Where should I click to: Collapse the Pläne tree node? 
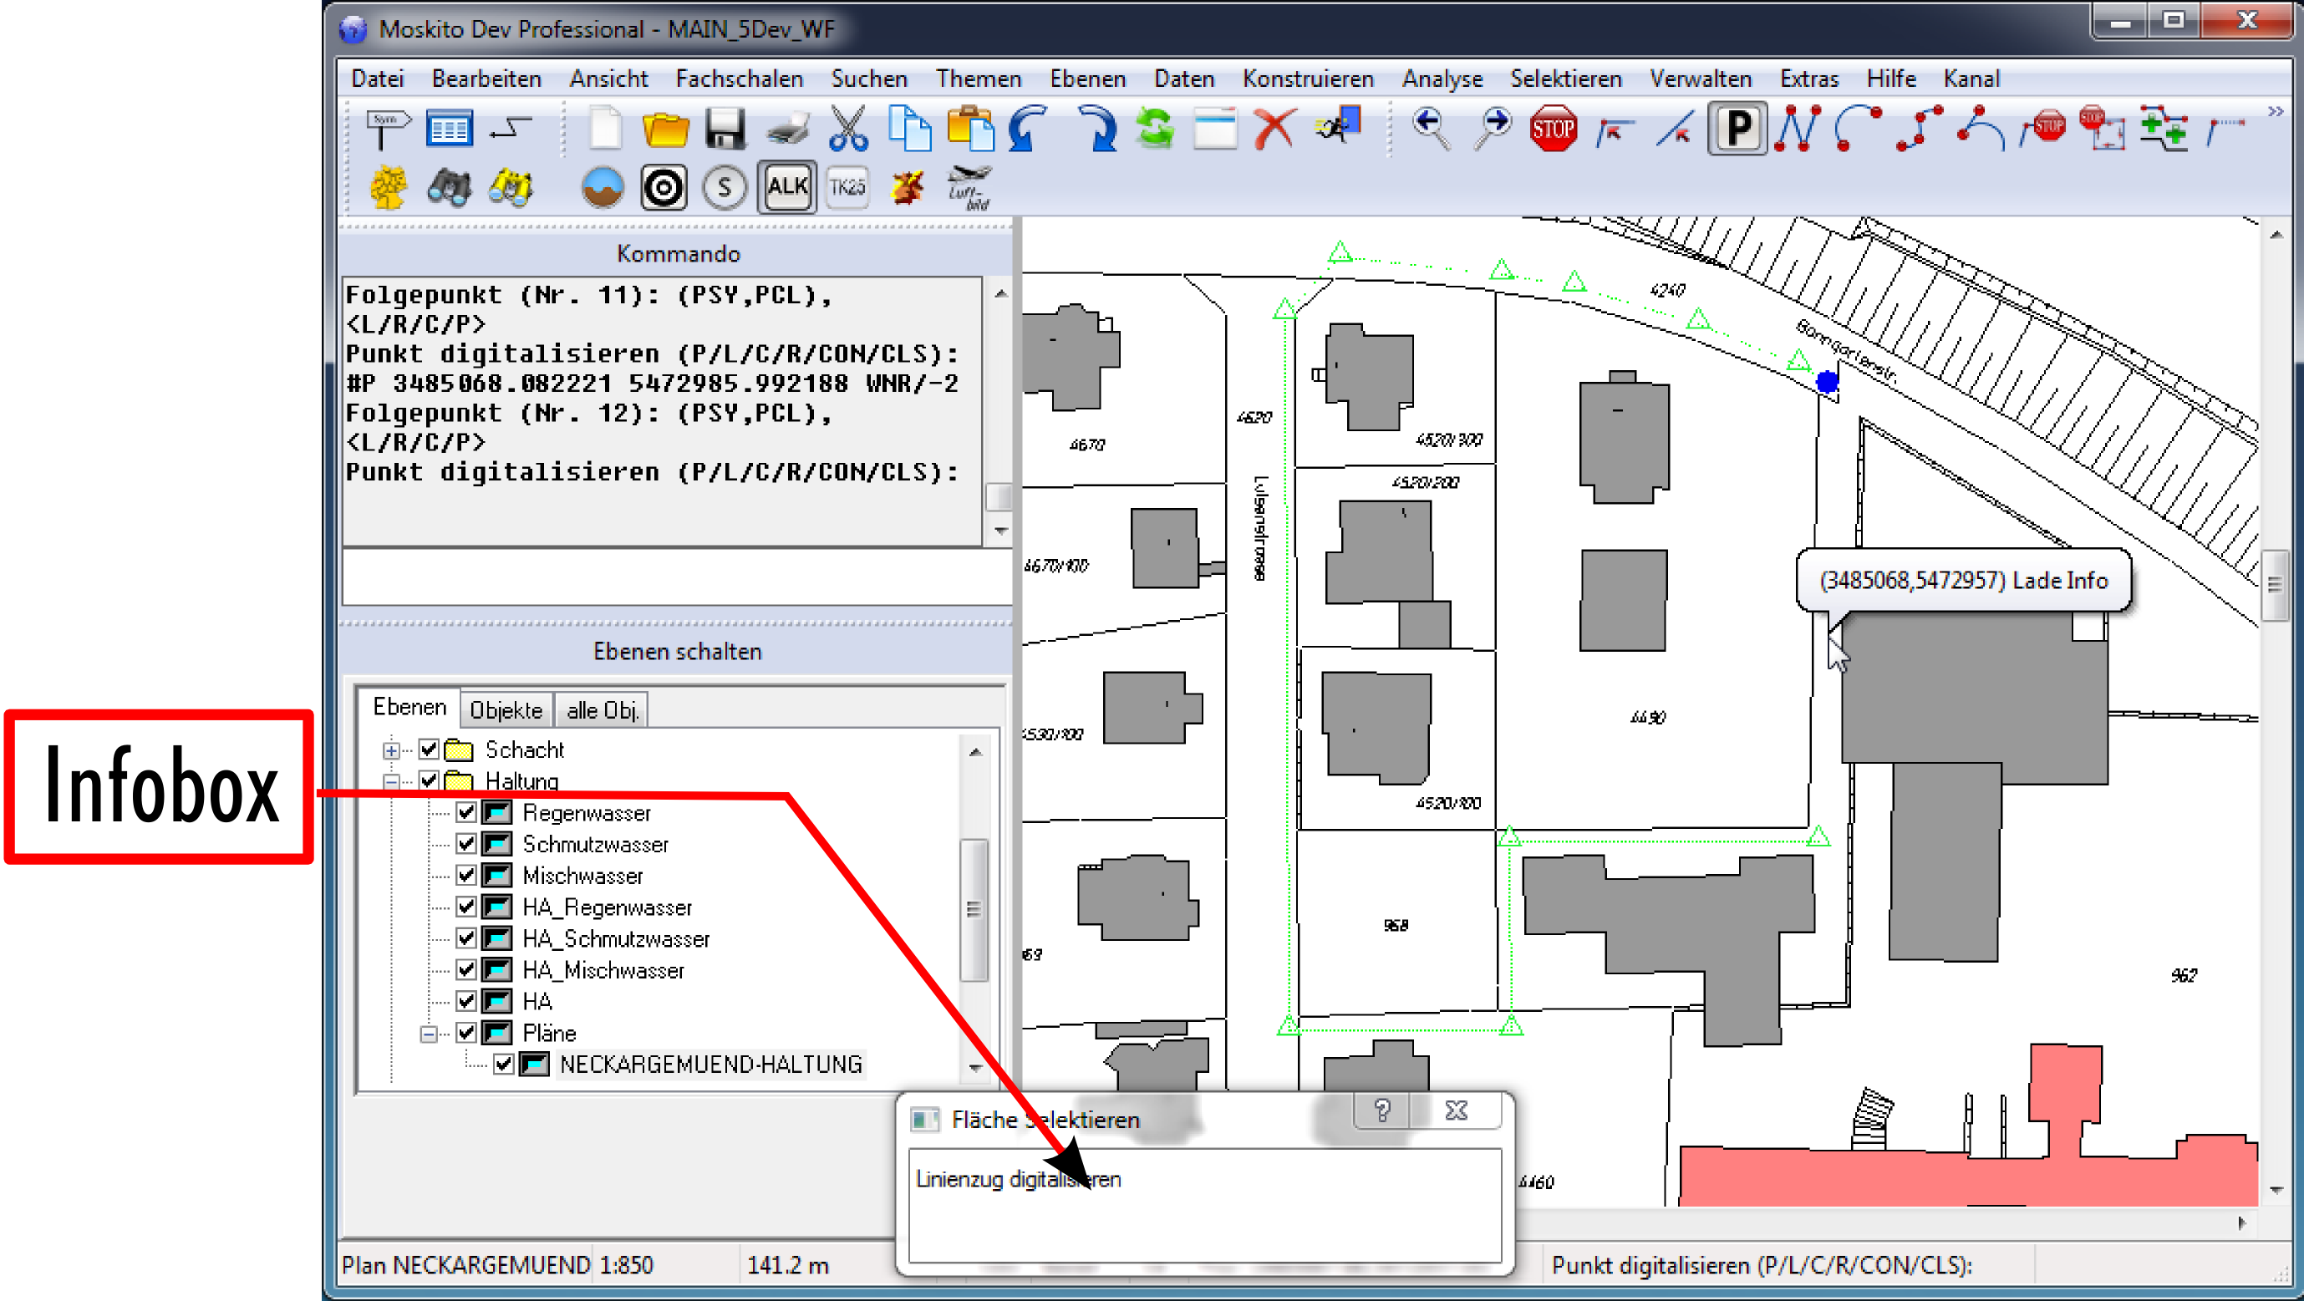pos(429,1033)
